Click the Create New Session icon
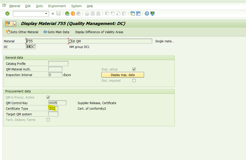Viewport: 246px width, 160px height. coord(132,14)
